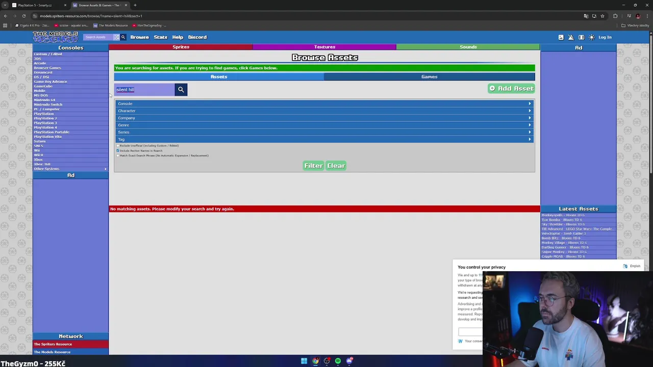The image size is (653, 367).
Task: Click the Log In link
Action: pos(605,37)
